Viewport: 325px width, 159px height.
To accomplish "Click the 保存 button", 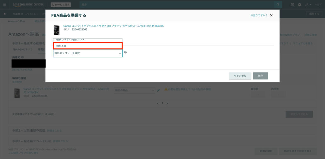I will tap(261, 76).
